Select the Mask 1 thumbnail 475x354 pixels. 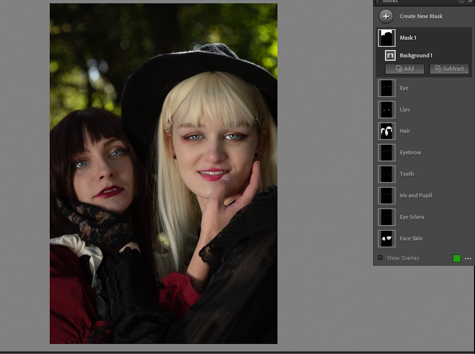click(387, 38)
